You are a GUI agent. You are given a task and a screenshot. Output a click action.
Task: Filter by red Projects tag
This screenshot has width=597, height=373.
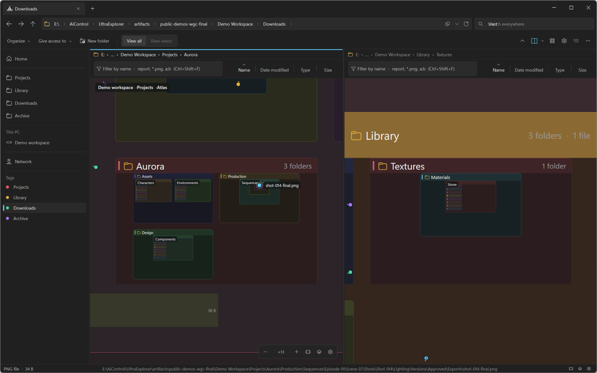click(45, 187)
